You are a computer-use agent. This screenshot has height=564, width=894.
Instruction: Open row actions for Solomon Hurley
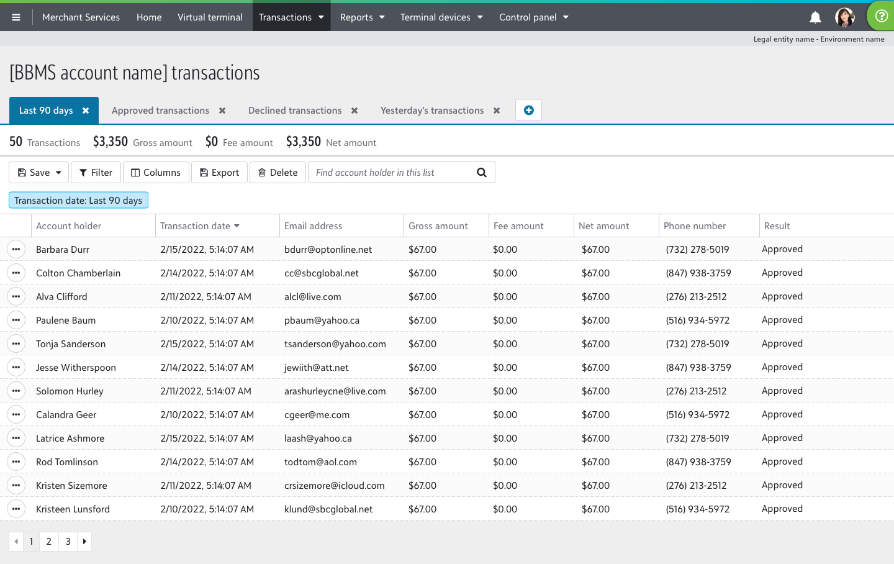(16, 391)
